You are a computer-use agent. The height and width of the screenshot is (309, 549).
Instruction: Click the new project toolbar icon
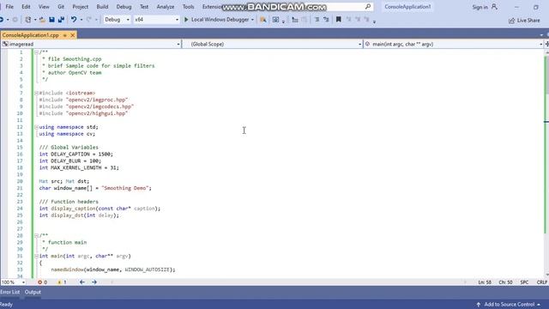tap(28, 20)
